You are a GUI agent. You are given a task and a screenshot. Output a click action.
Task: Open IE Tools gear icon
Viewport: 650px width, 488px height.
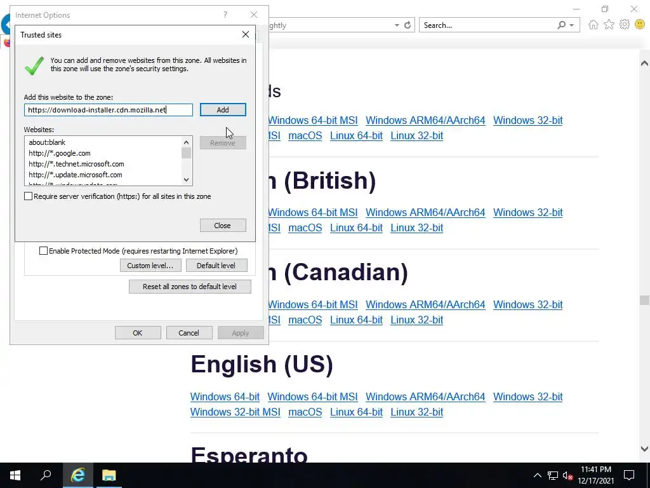click(625, 25)
